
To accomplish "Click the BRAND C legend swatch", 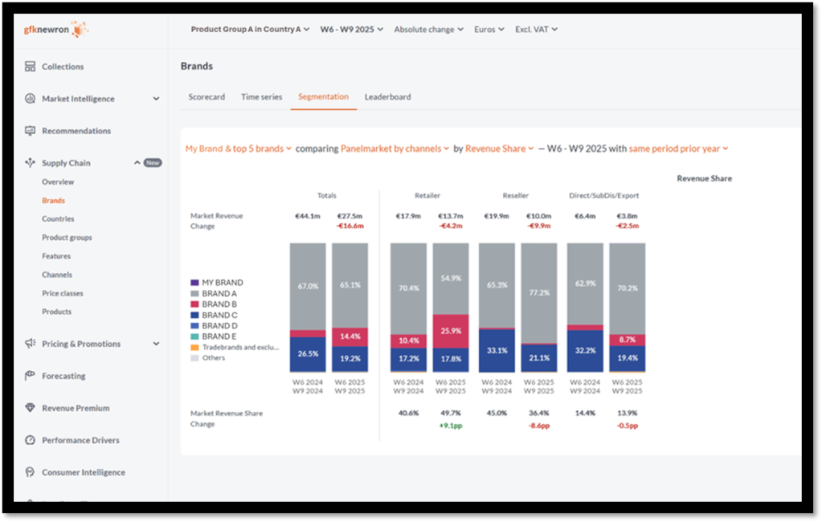I will (x=194, y=315).
